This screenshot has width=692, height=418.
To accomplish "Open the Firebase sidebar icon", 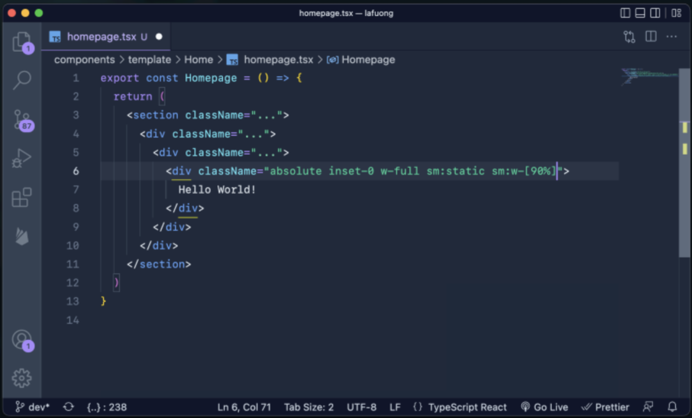I will click(22, 236).
